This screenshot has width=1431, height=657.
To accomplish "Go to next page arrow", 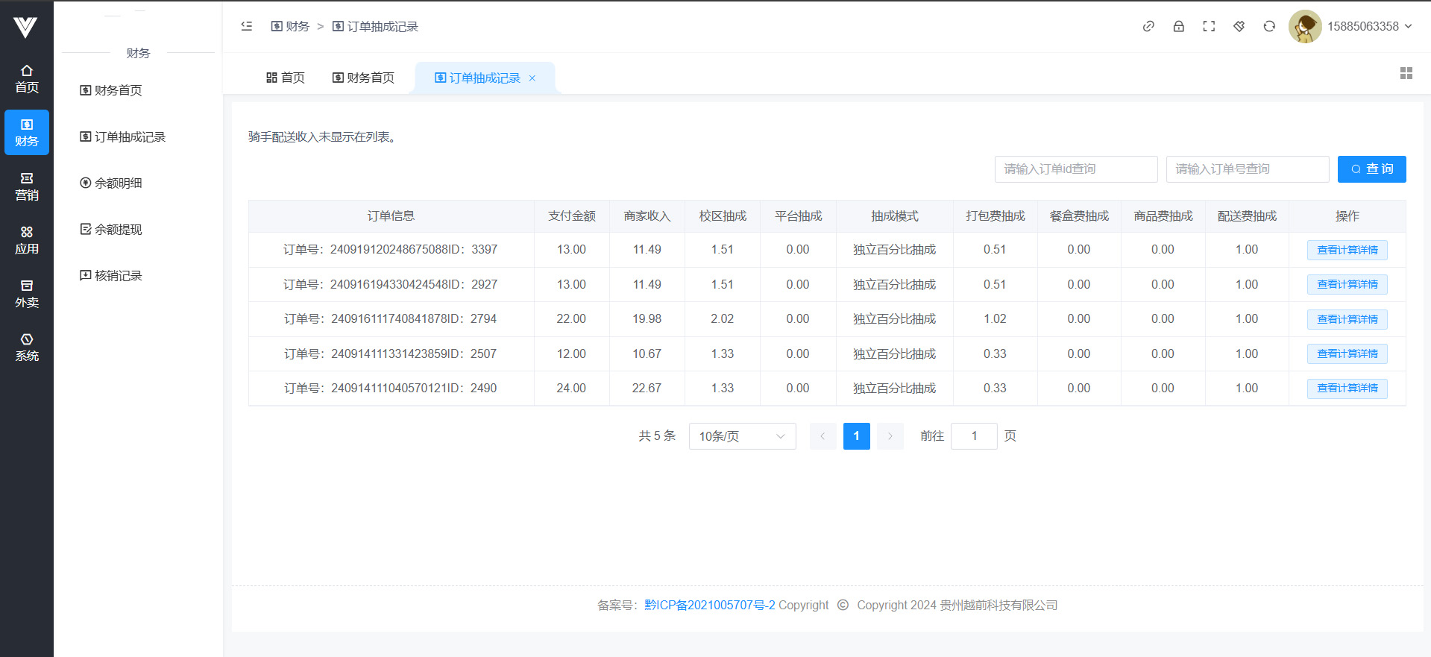I will click(890, 436).
